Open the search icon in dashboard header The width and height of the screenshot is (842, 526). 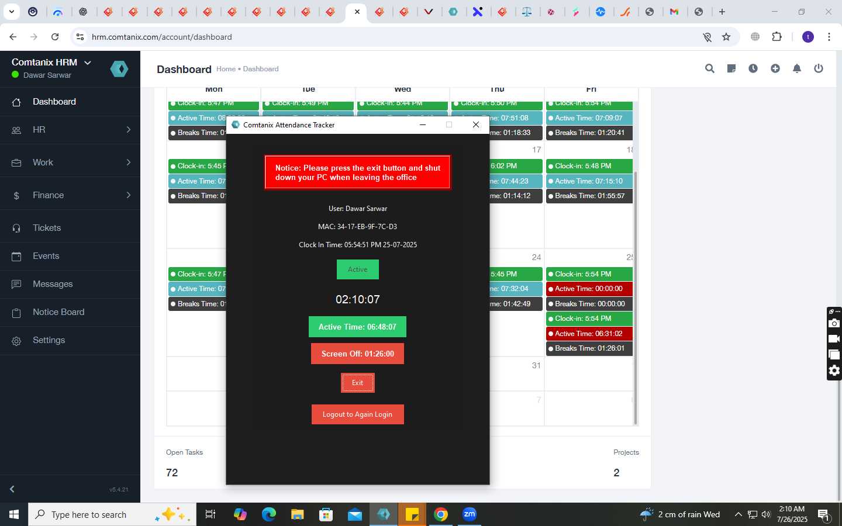[x=710, y=68]
